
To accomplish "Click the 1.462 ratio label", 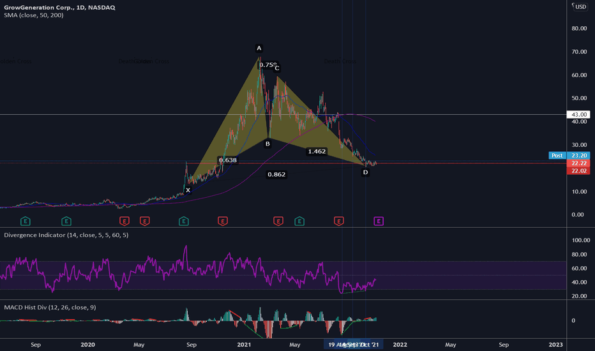I will pos(317,151).
